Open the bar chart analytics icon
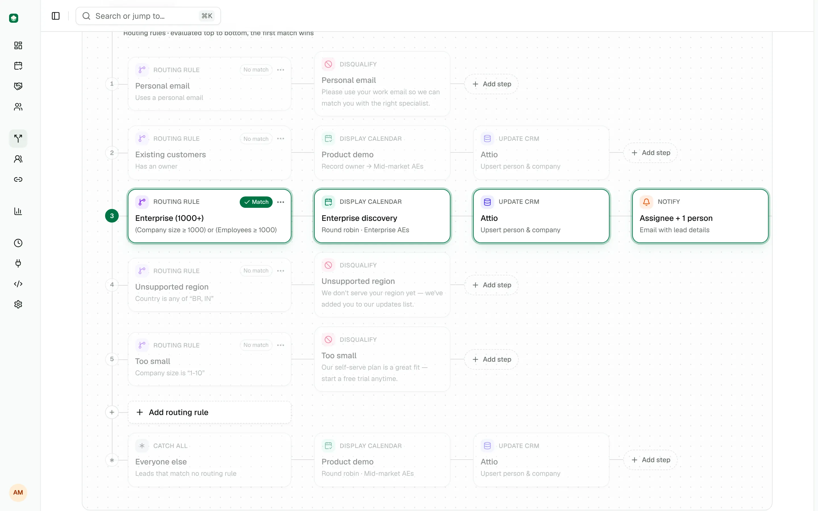The height and width of the screenshot is (511, 818). (x=18, y=211)
